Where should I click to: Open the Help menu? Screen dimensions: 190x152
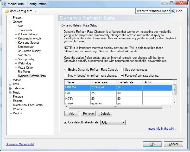click(x=179, y=11)
